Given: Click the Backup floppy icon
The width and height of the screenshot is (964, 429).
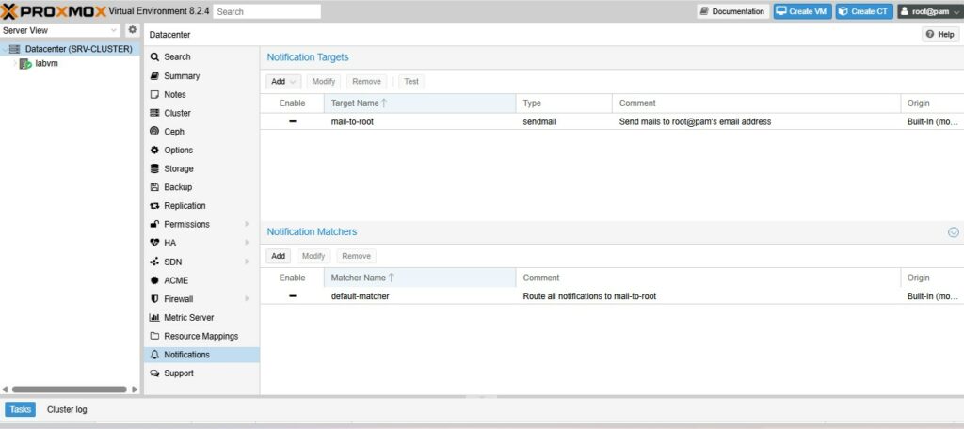Looking at the screenshot, I should [x=154, y=187].
